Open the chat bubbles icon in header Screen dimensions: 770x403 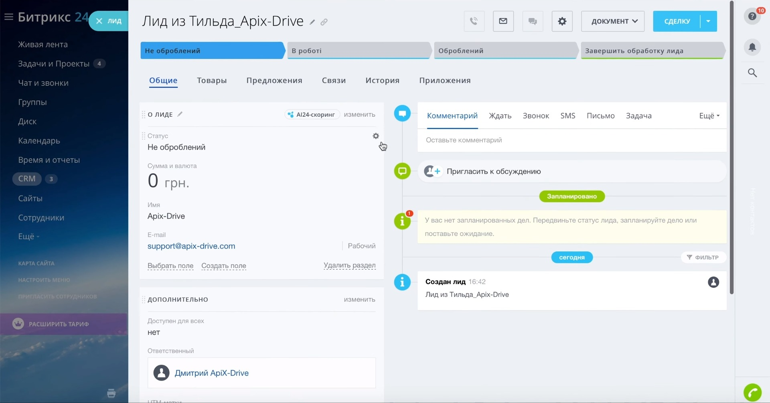coord(533,21)
